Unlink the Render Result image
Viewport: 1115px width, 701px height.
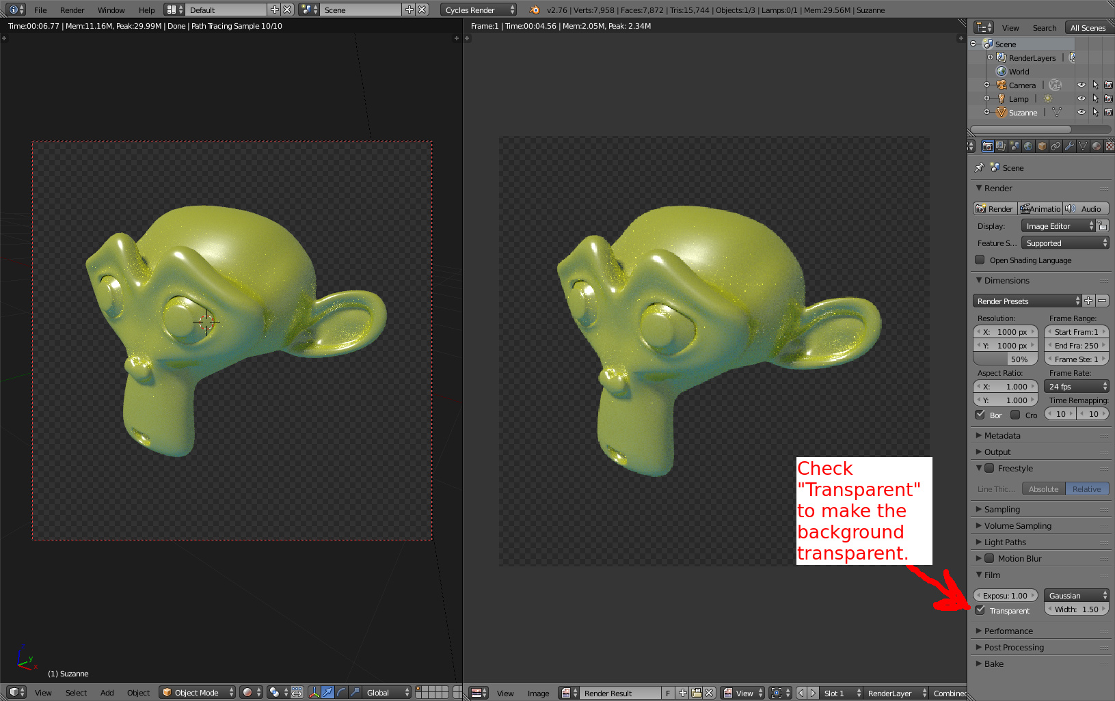click(x=709, y=693)
